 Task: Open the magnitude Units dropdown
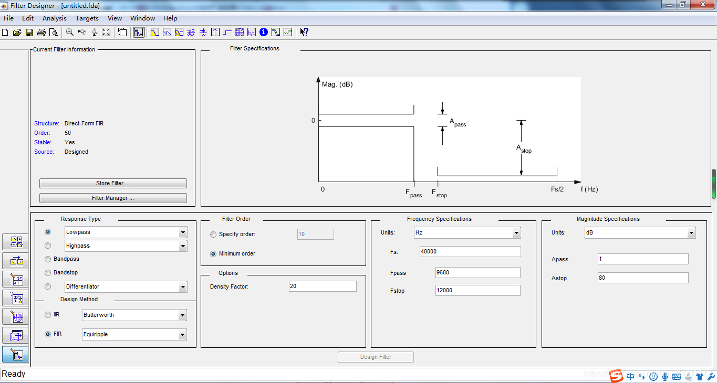coord(691,232)
